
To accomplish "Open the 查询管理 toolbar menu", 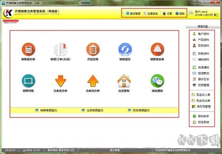I will click(x=133, y=14).
